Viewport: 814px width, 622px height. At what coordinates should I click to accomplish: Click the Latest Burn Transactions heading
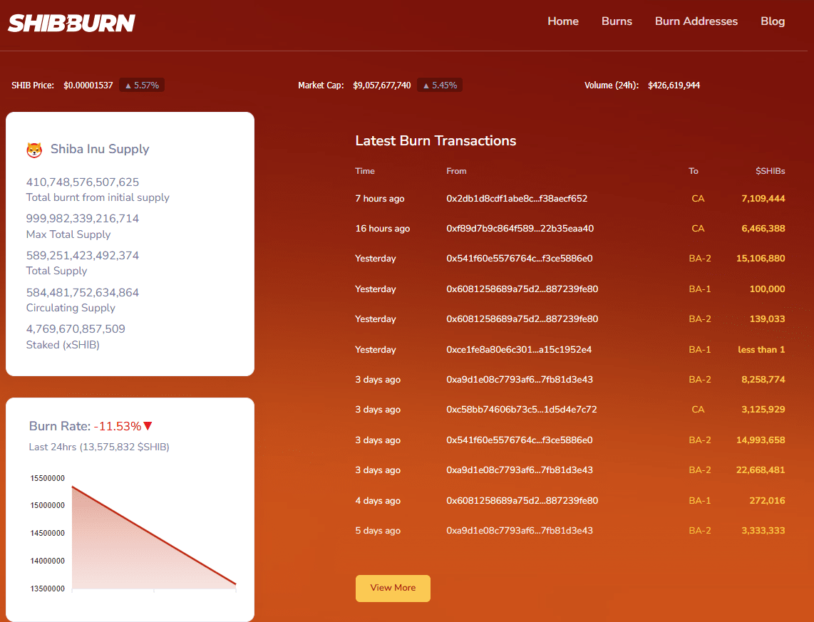(436, 140)
